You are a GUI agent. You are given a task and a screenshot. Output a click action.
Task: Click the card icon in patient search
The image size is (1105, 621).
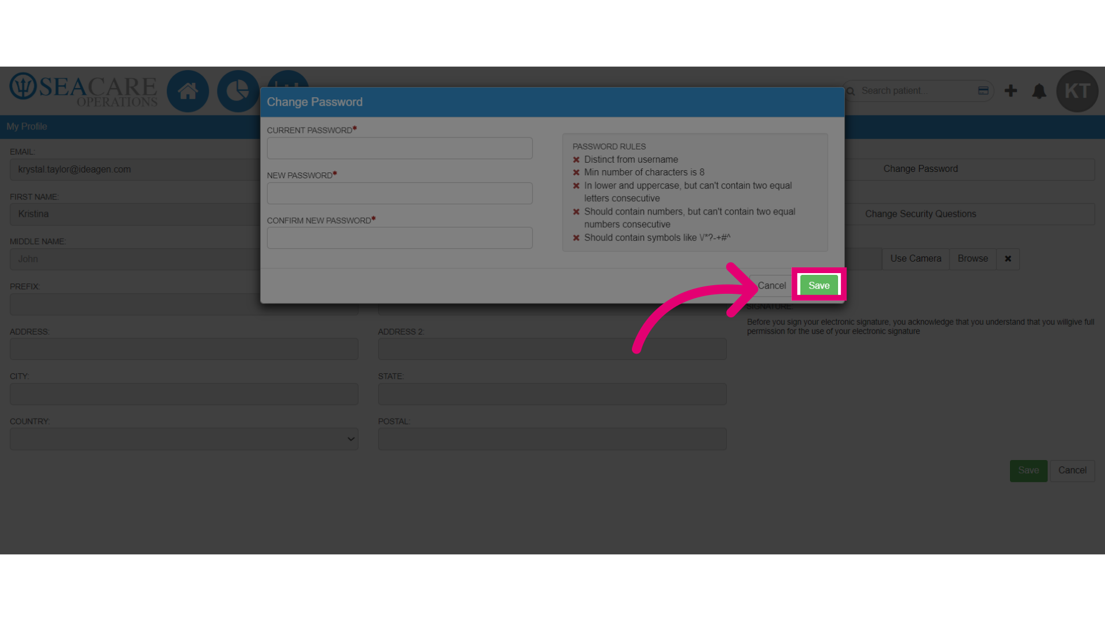(x=983, y=90)
